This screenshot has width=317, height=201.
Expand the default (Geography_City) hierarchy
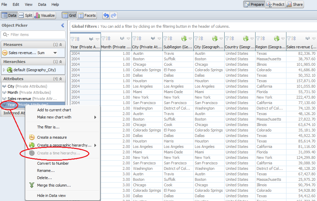[x=4, y=70]
